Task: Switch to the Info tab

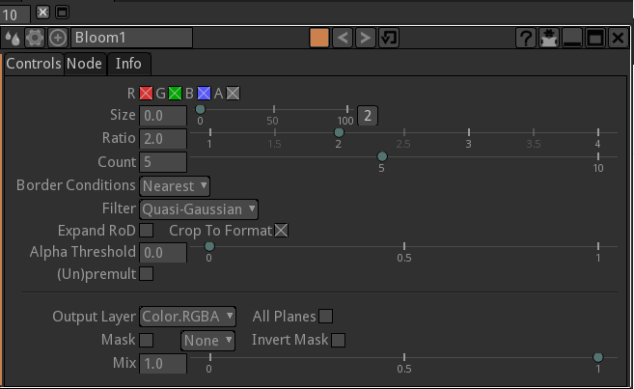Action: (x=128, y=64)
